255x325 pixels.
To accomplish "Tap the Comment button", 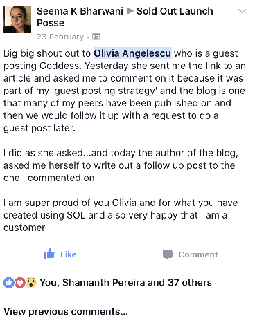I will click(190, 254).
